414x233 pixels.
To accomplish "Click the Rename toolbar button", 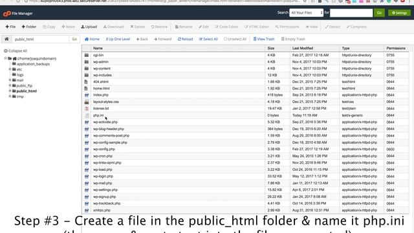I will [x=184, y=27].
